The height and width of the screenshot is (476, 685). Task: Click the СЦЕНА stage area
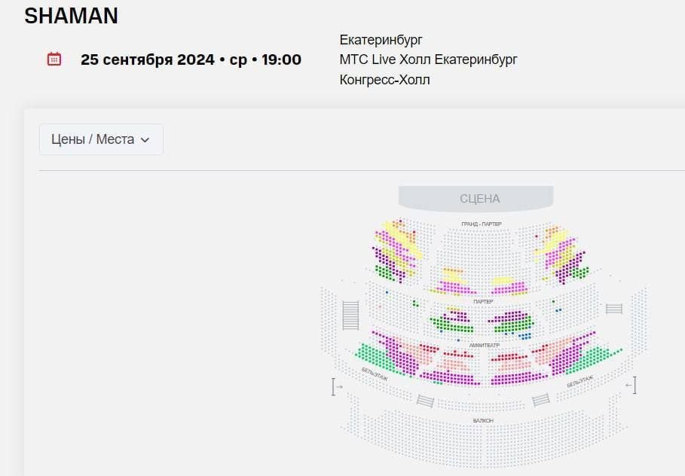476,199
